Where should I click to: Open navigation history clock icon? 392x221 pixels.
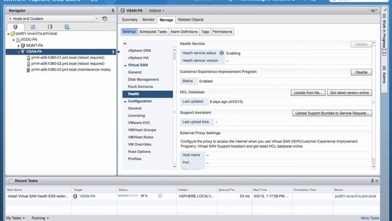pyautogui.click(x=105, y=19)
